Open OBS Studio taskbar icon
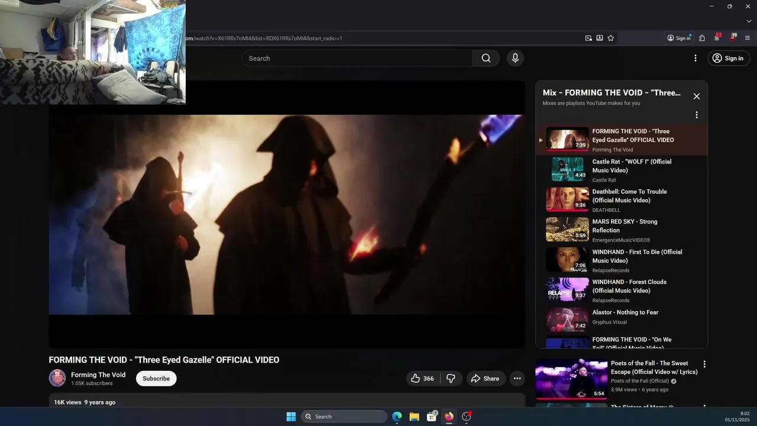 [x=467, y=417]
